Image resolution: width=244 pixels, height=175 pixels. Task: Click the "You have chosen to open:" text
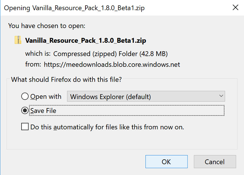coord(47,25)
